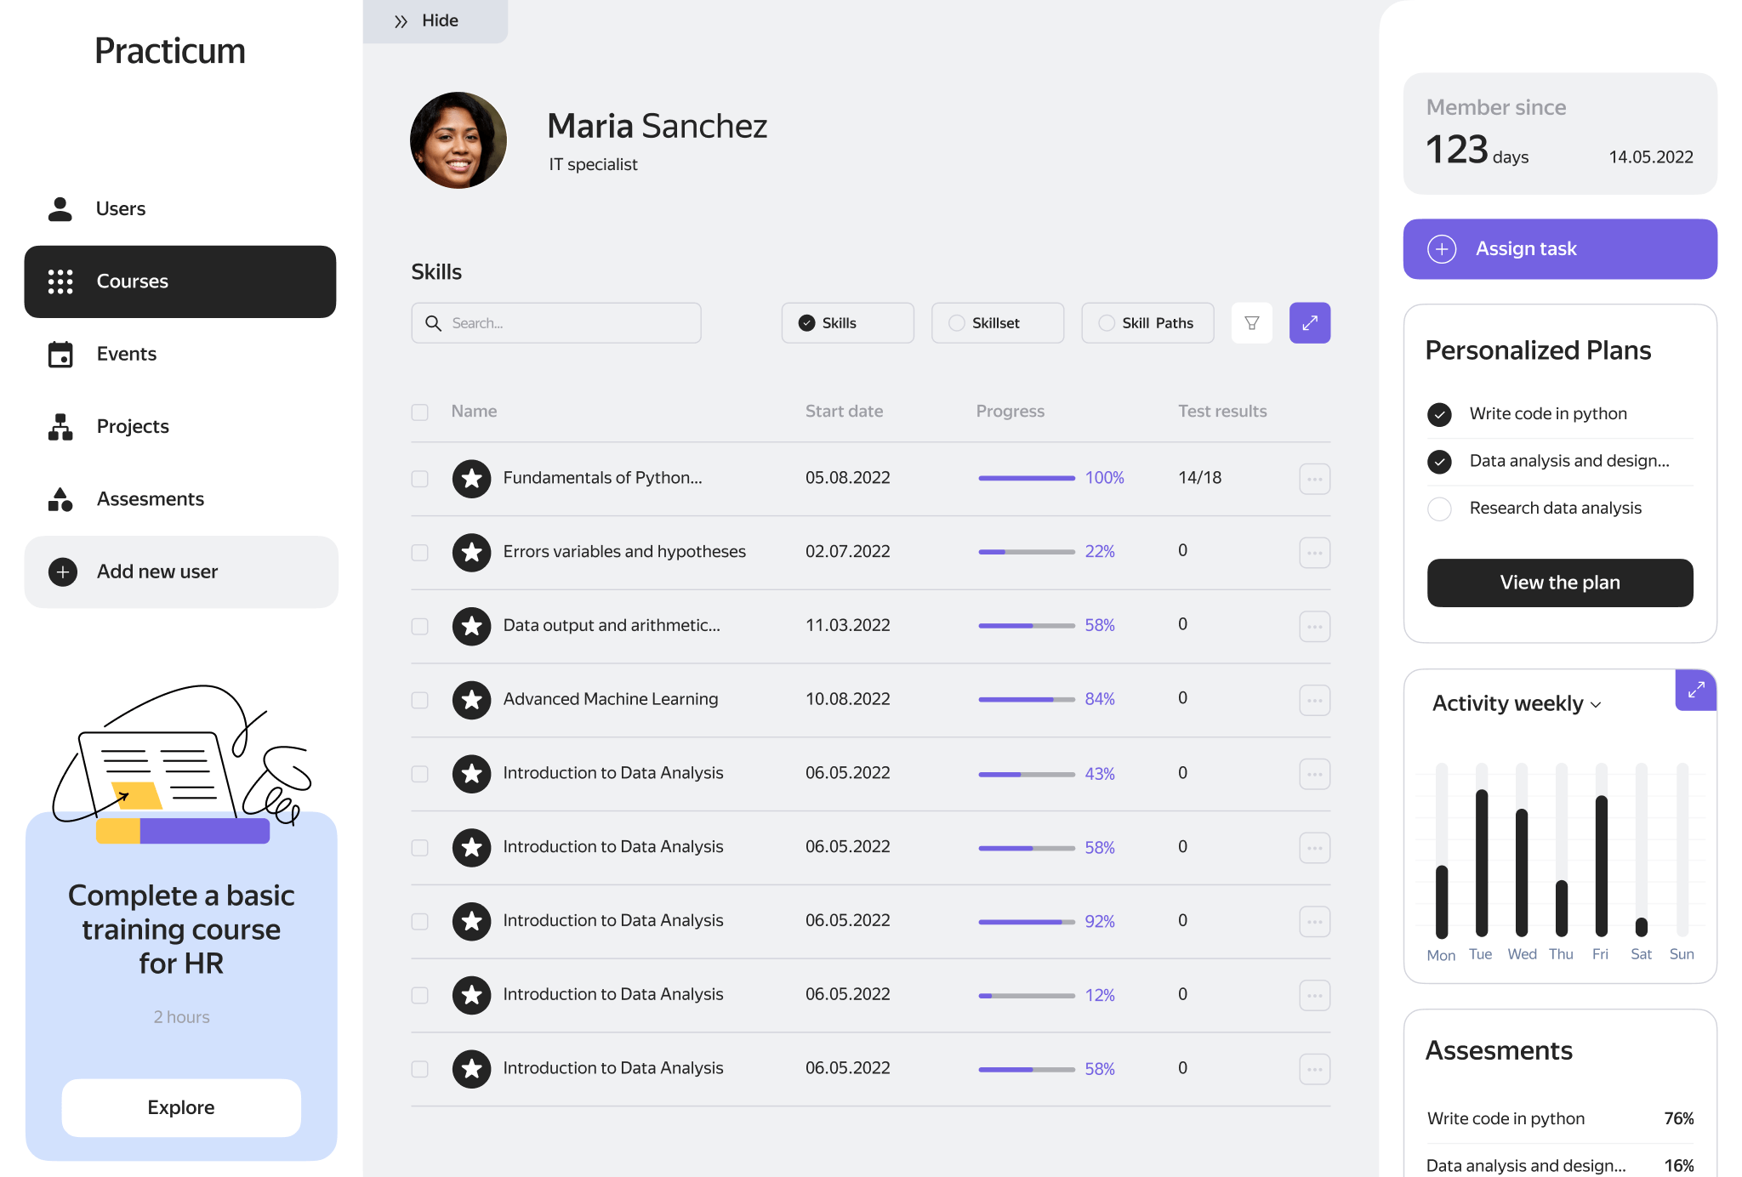Go to Assesments in sidebar
Screen dimensions: 1742x1177
click(x=150, y=499)
